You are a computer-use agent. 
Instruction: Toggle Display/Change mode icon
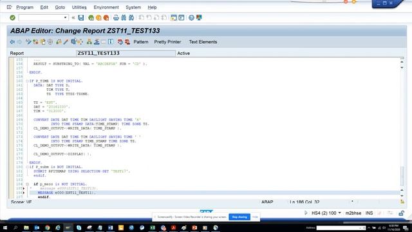(x=28, y=42)
